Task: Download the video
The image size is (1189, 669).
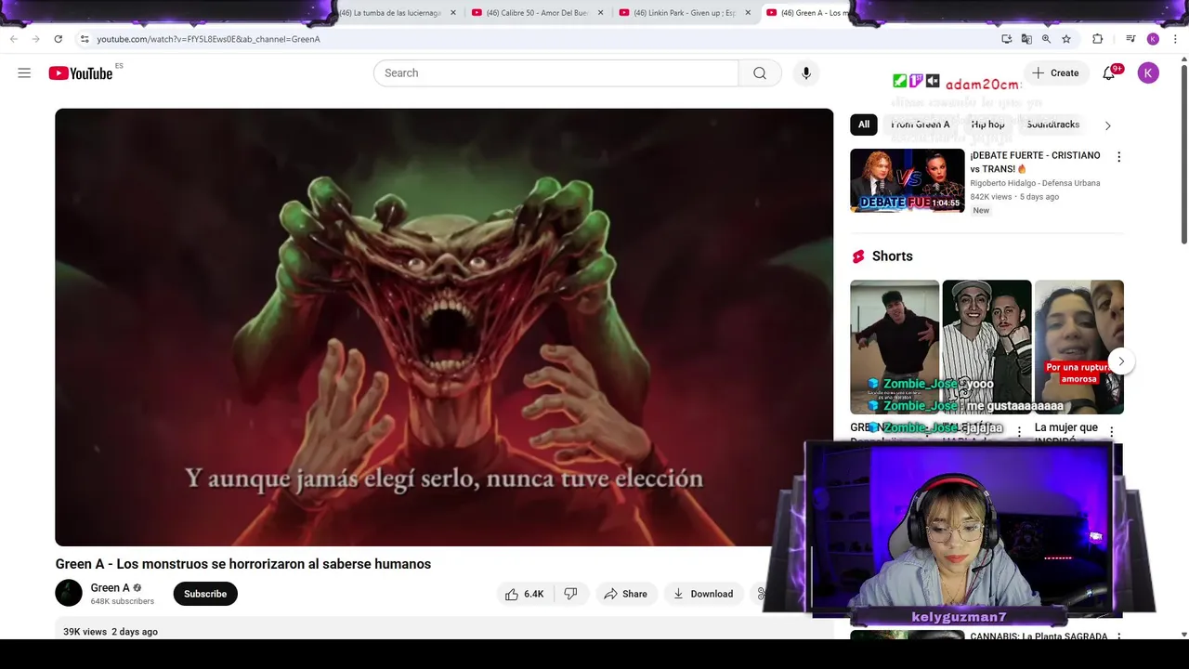Action: pyautogui.click(x=703, y=594)
